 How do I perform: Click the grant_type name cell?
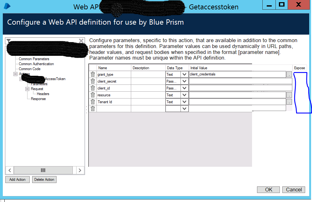pos(114,74)
